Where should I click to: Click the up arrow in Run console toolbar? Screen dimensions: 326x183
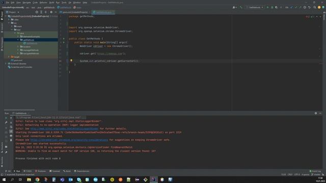click(11, 118)
